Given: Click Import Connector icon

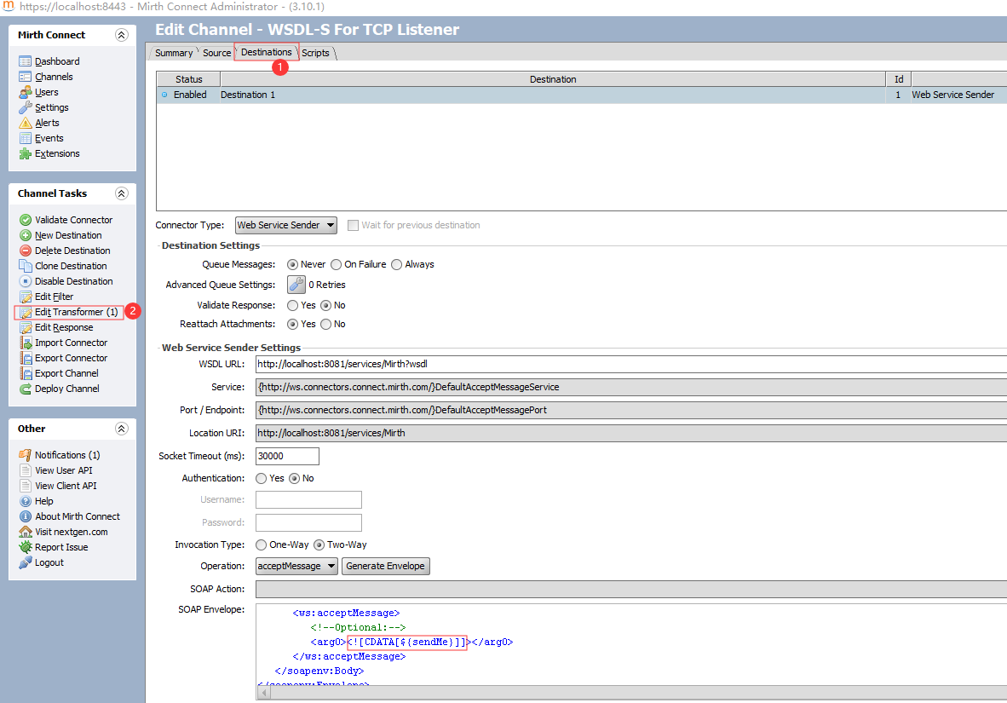Looking at the screenshot, I should click(25, 343).
